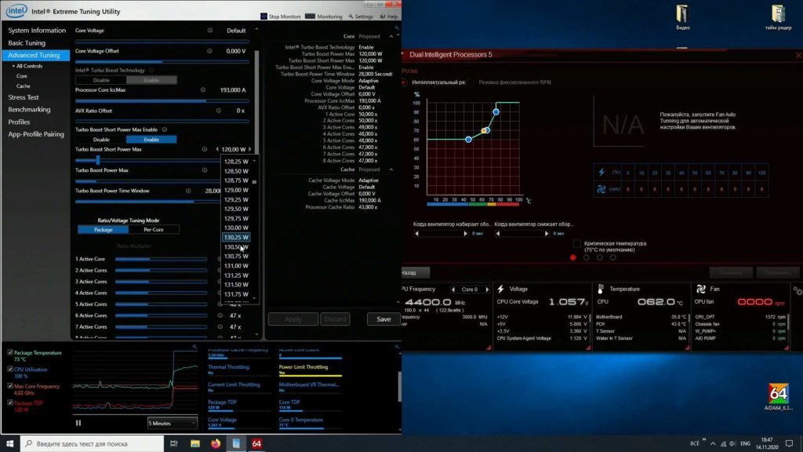Viewport: 803px width, 452px height.
Task: Open the 5 Minutes graph time range dropdown
Action: [172, 423]
